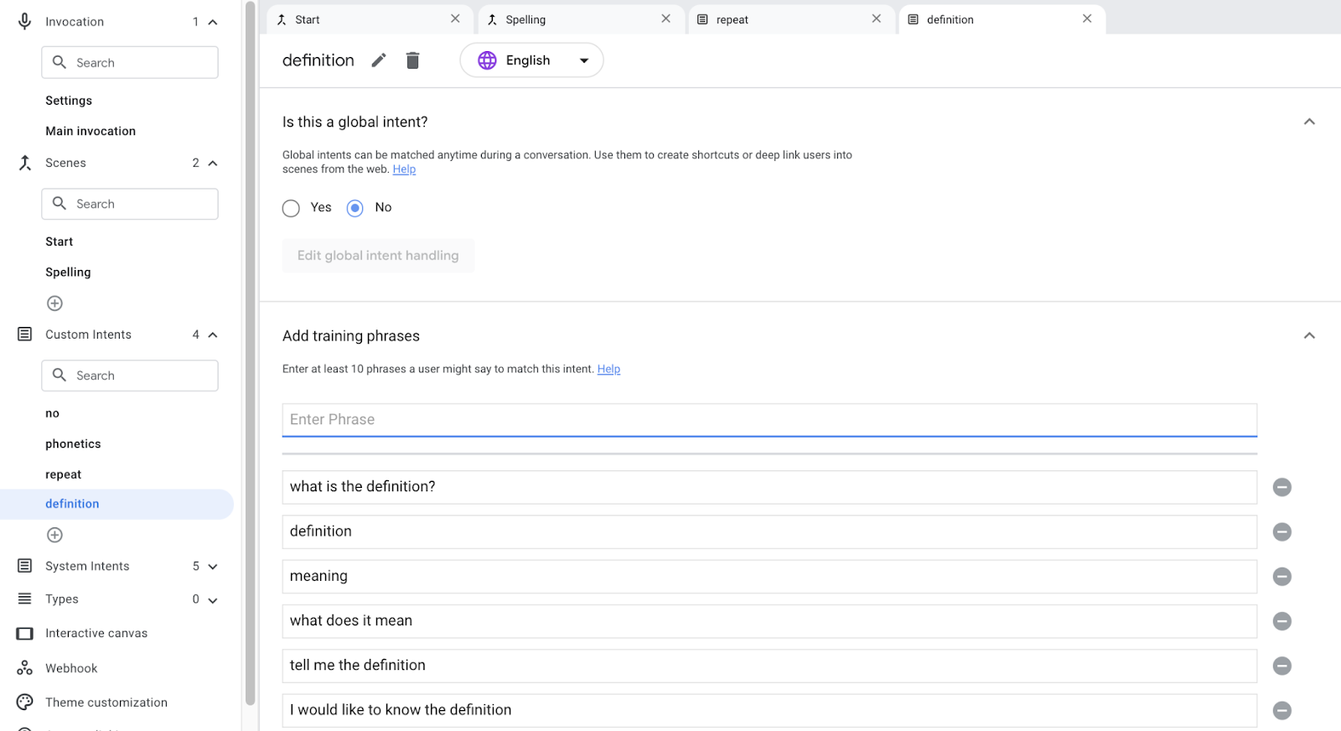Image resolution: width=1341 pixels, height=731 pixels.
Task: Focus the Enter Phrase input field
Action: [x=769, y=420]
